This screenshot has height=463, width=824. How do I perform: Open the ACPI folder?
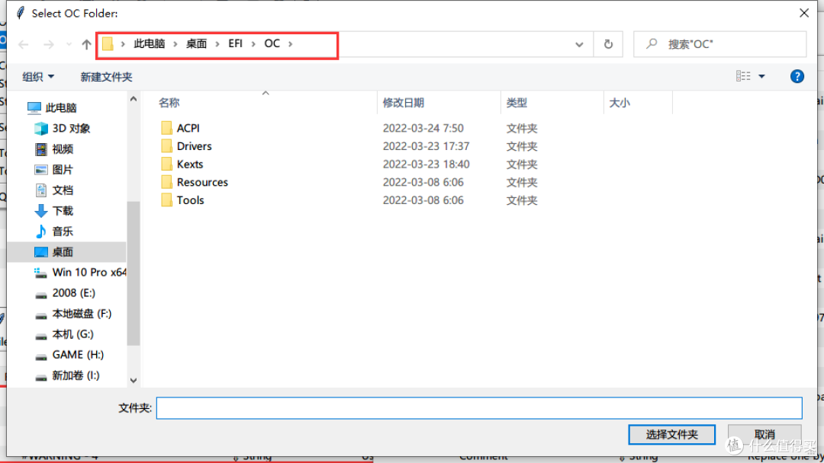(188, 127)
